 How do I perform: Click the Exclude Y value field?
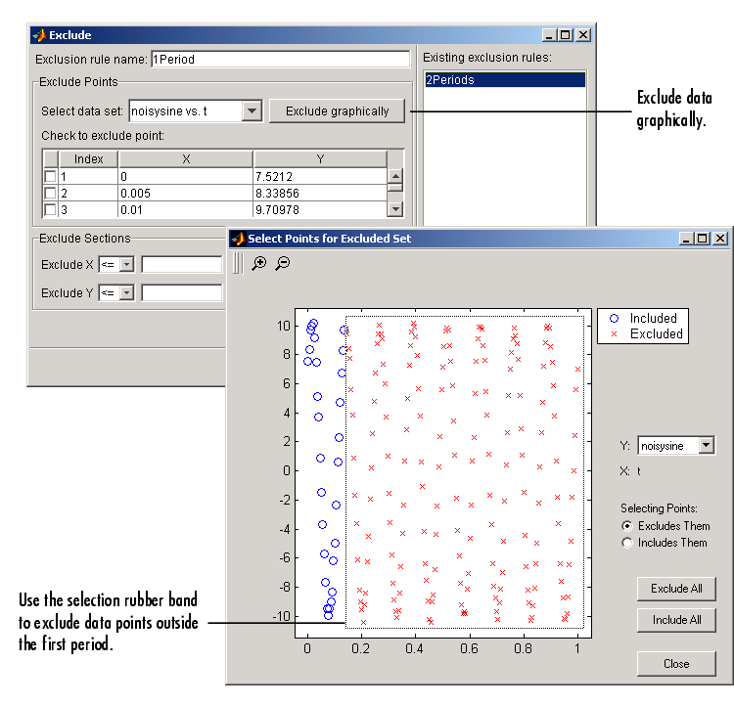click(182, 293)
